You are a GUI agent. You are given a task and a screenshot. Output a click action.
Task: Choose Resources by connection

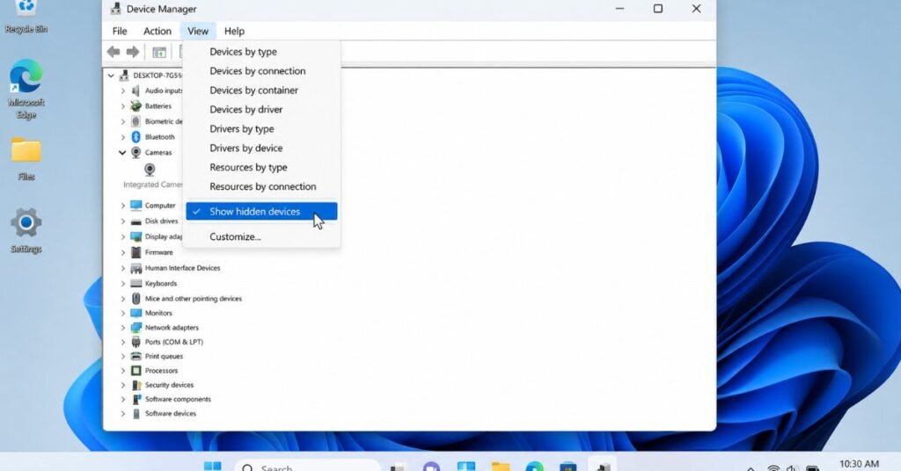coord(261,186)
